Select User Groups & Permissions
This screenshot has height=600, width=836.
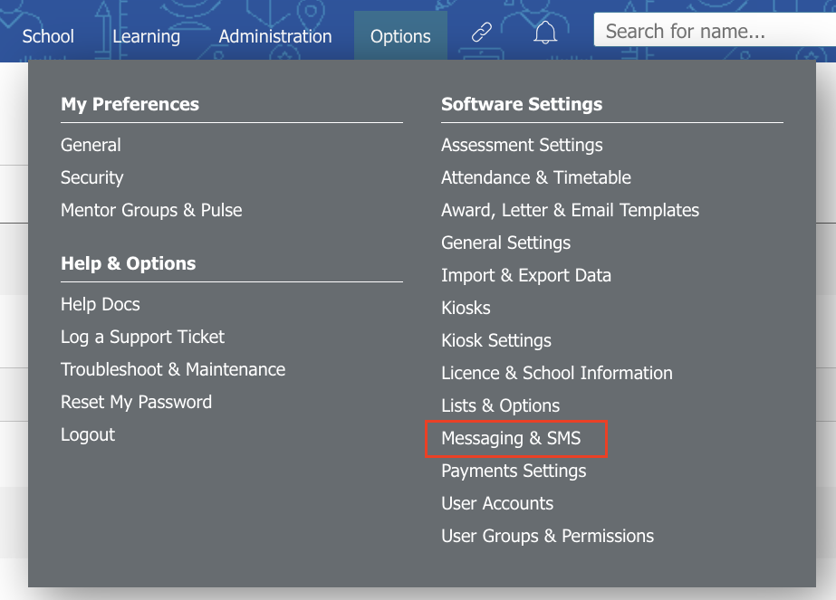[547, 536]
